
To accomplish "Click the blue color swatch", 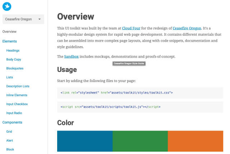I will 85,141.
